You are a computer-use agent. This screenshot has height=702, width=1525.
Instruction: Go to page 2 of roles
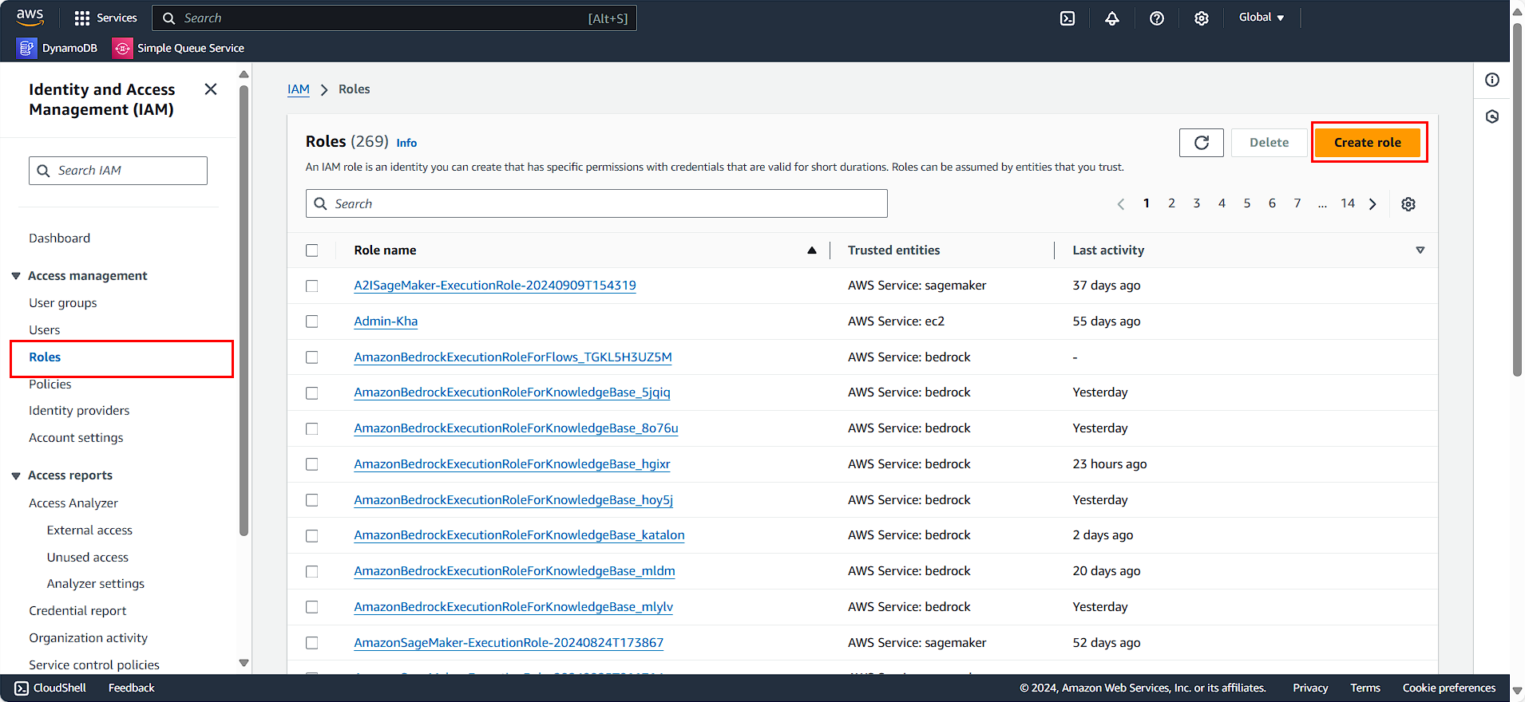click(1171, 203)
